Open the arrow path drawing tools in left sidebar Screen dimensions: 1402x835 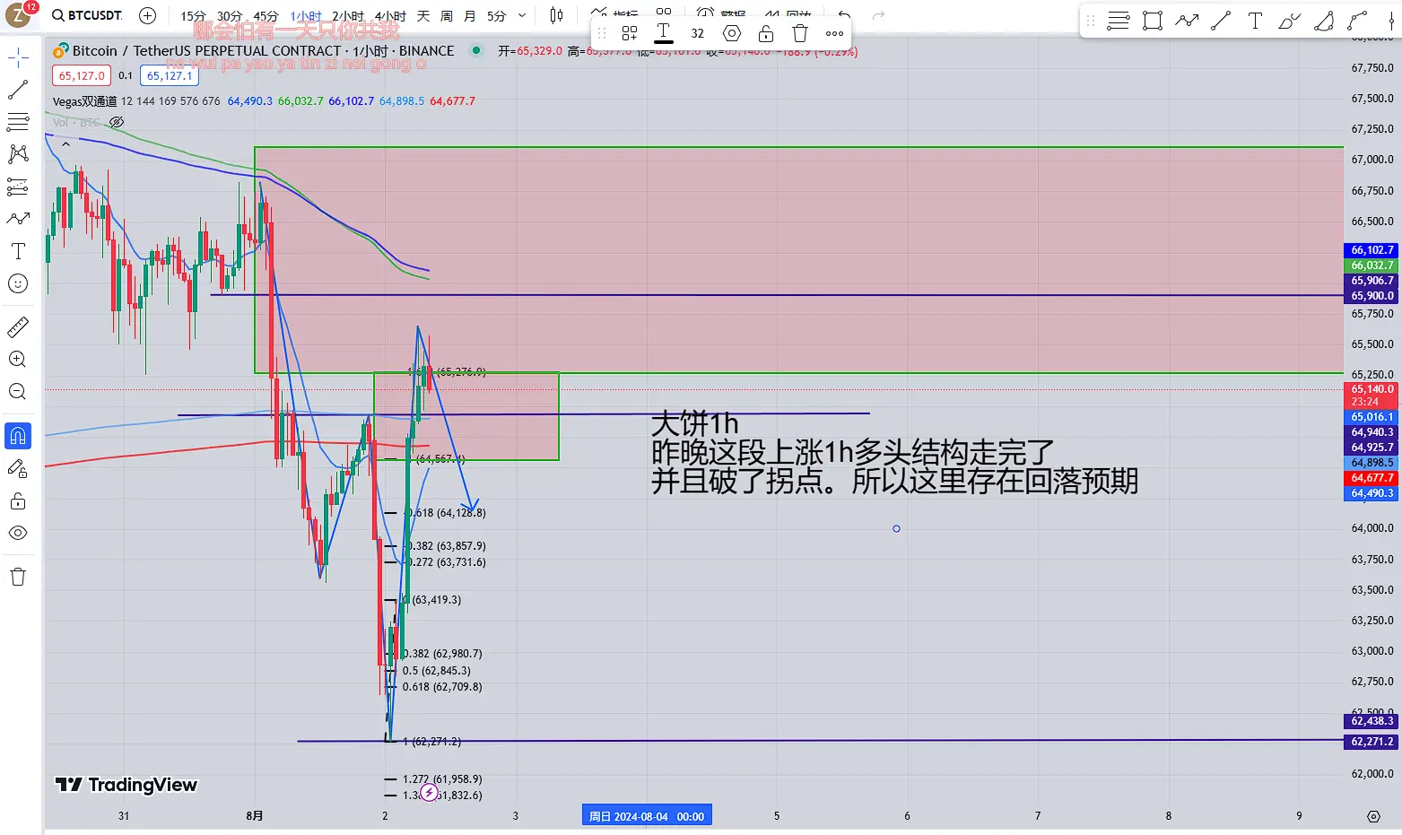click(18, 219)
